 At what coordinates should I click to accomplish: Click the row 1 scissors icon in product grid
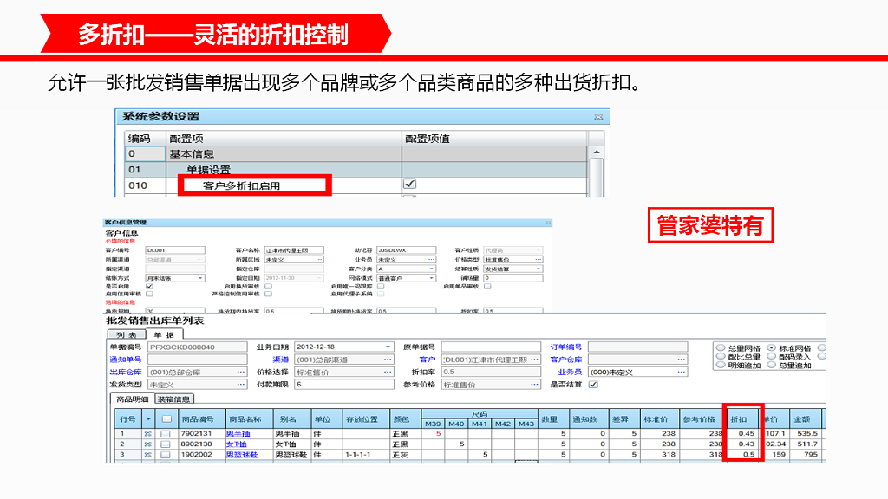click(147, 433)
